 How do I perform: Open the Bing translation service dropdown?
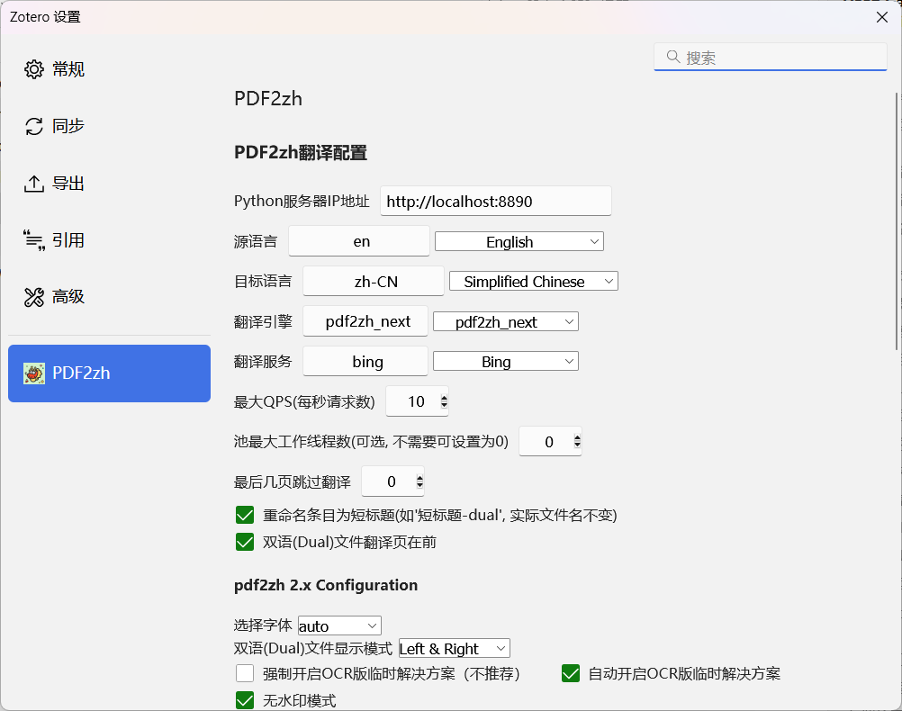pyautogui.click(x=506, y=361)
